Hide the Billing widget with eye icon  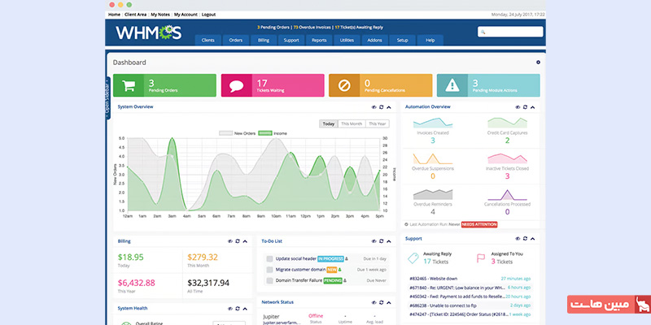[x=230, y=240]
